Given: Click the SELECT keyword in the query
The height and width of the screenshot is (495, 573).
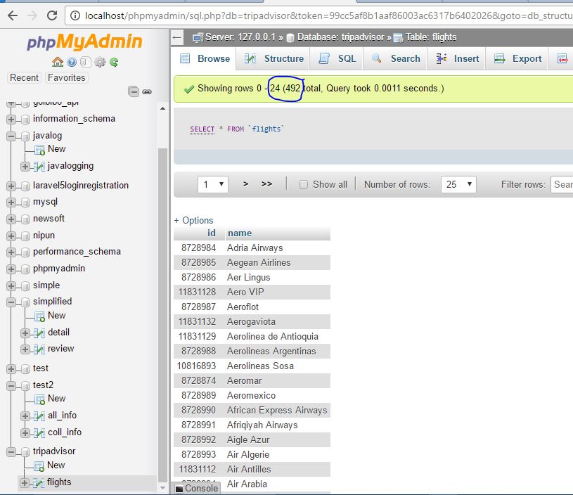Looking at the screenshot, I should pyautogui.click(x=202, y=129).
